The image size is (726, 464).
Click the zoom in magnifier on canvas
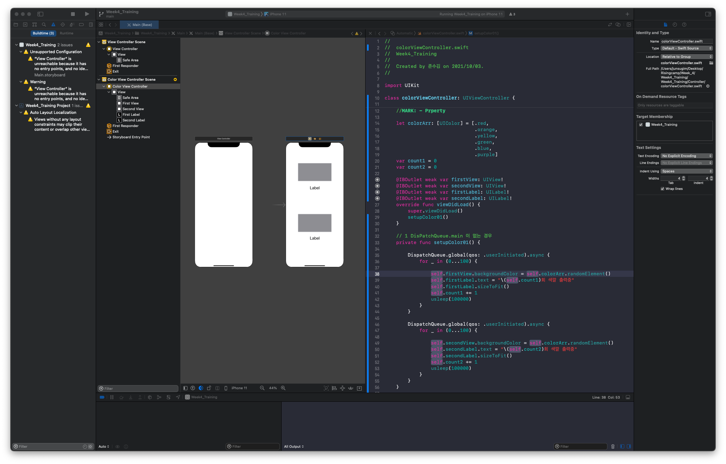pyautogui.click(x=283, y=388)
